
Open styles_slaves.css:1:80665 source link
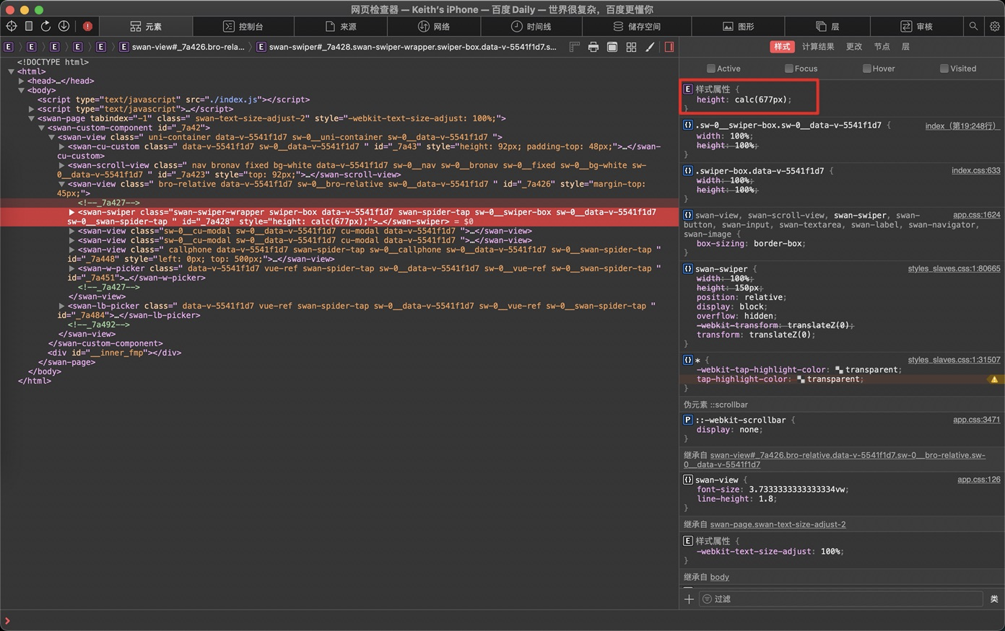pyautogui.click(x=954, y=269)
